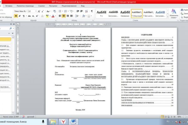Toggle strikethrough formatting
188x125 pixels.
tap(29, 16)
